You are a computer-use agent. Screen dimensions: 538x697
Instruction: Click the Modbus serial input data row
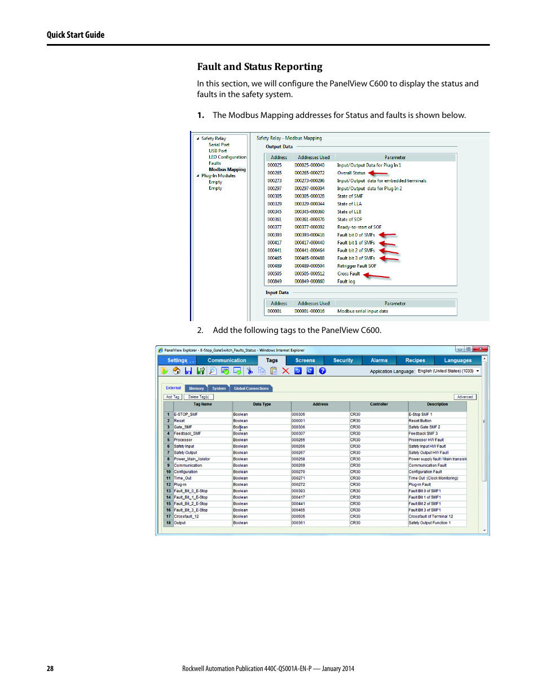click(x=360, y=311)
